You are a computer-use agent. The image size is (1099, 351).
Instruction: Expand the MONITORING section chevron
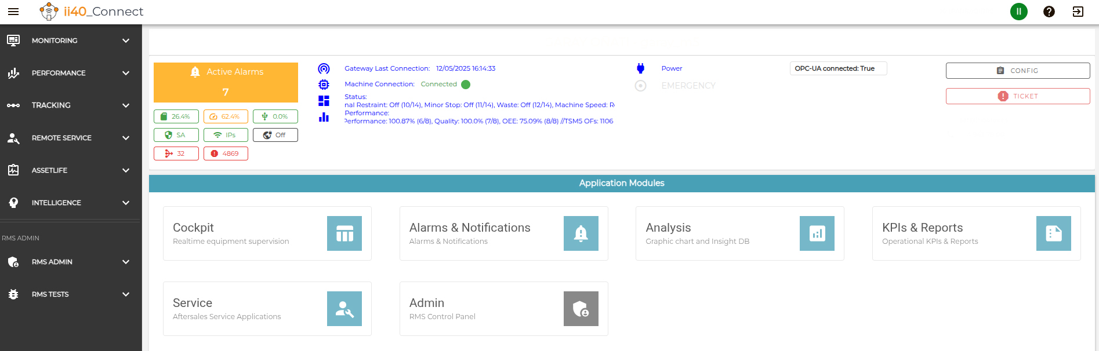click(126, 41)
